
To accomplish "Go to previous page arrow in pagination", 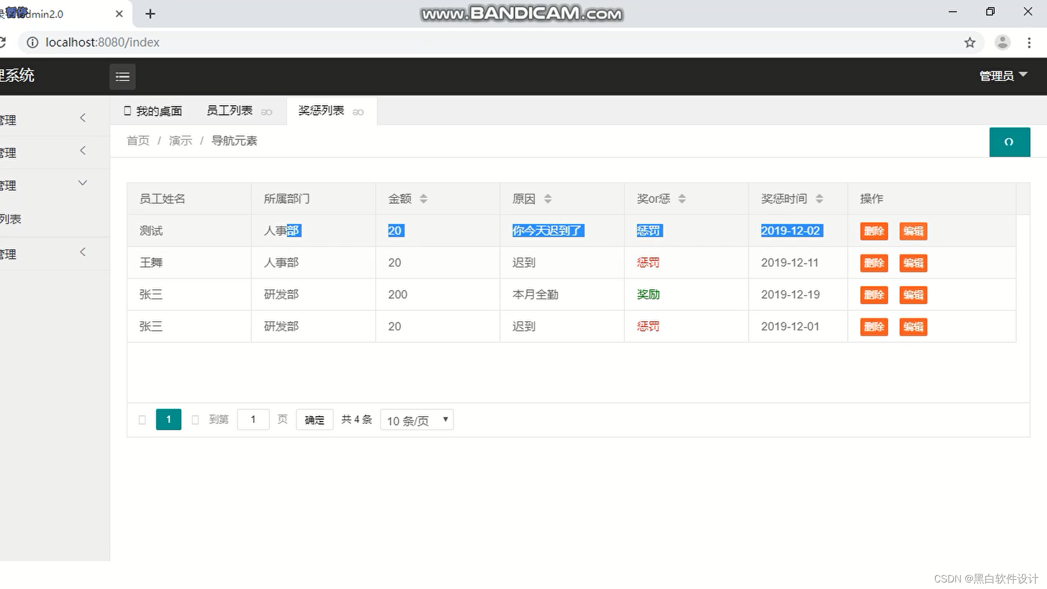I will (x=142, y=419).
